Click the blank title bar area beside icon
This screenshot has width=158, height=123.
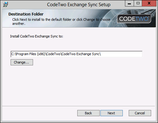[27, 5]
